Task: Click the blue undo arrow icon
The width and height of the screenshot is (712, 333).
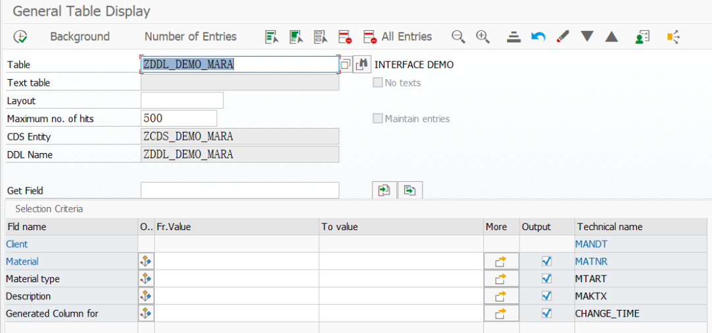Action: click(x=538, y=36)
